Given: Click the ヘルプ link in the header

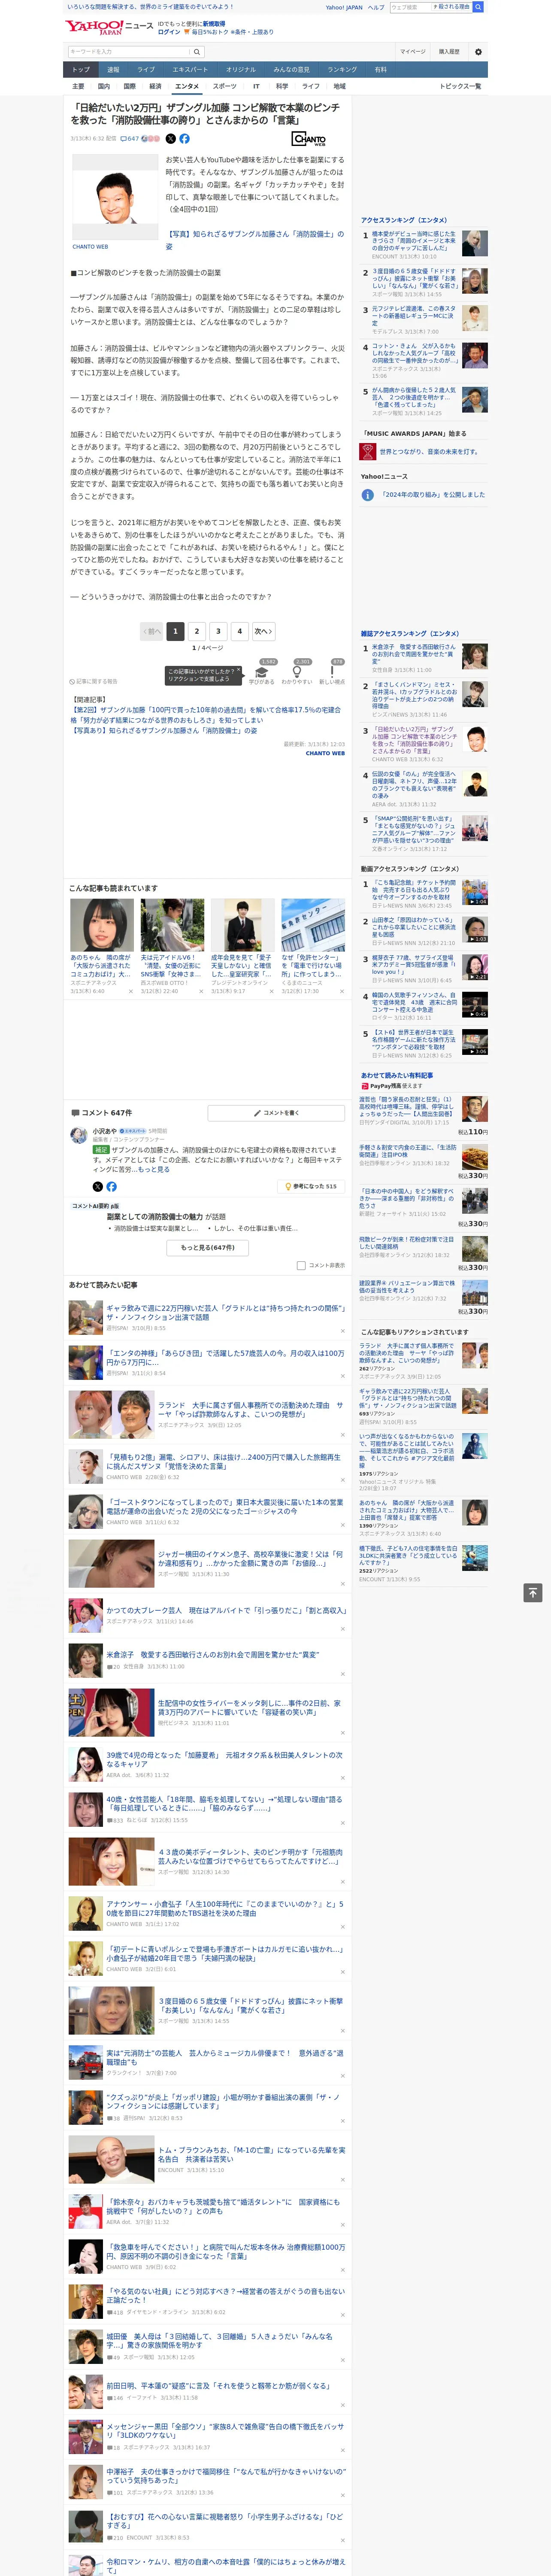Looking at the screenshot, I should (376, 7).
